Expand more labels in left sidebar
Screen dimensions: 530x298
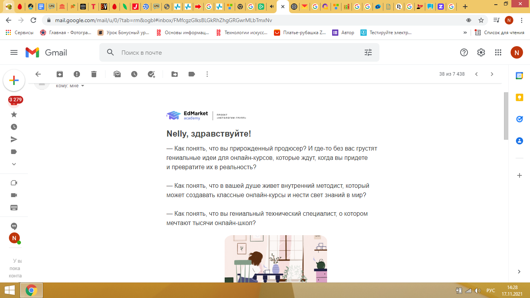click(14, 164)
